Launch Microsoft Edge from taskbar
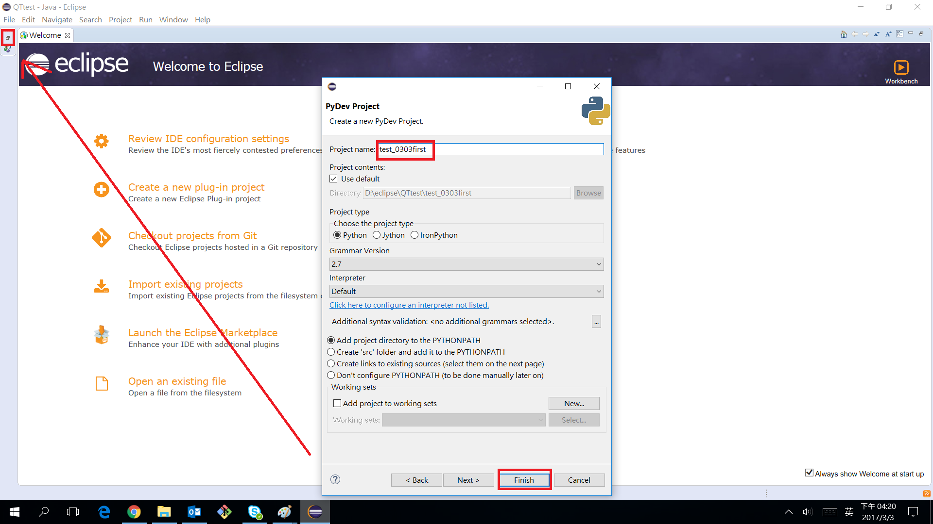This screenshot has width=933, height=524. (x=104, y=512)
